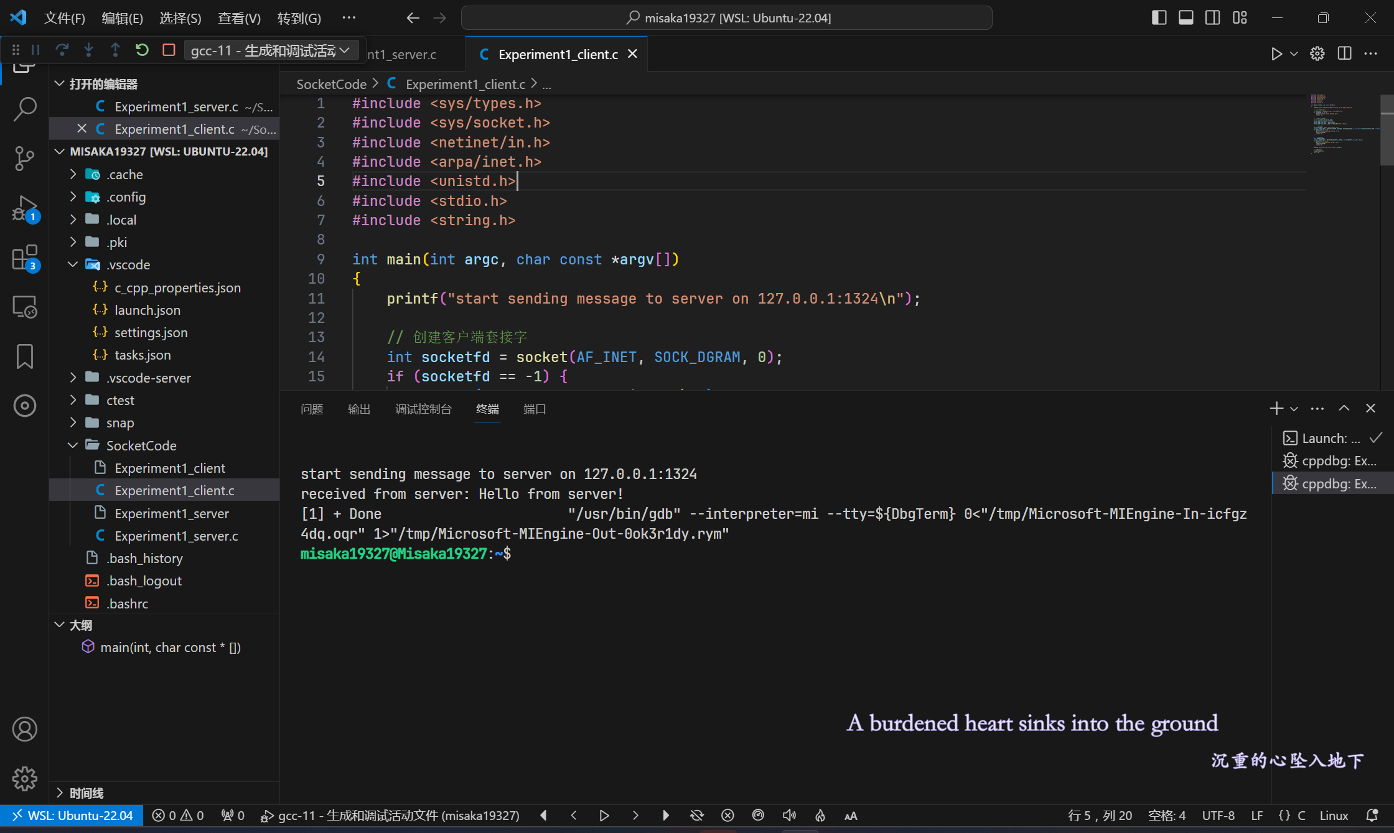Screen dimensions: 1394x833
Task: Go back with the navigation arrow
Action: (413, 18)
